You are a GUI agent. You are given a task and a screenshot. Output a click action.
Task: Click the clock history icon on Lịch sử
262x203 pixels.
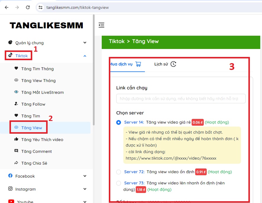pyautogui.click(x=174, y=64)
